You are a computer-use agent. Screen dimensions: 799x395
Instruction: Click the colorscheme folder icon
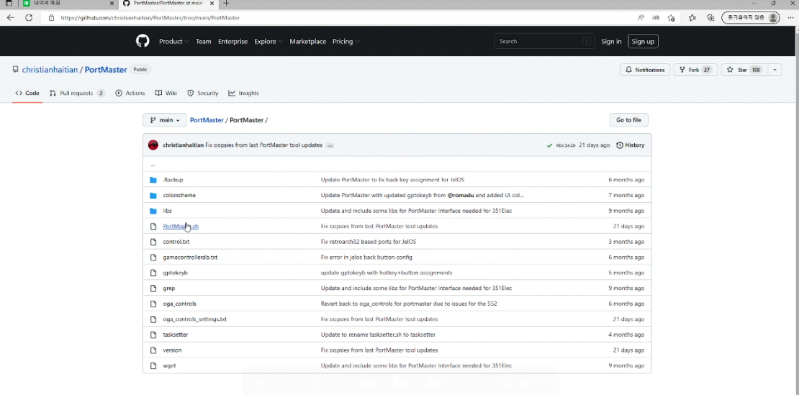tap(153, 196)
